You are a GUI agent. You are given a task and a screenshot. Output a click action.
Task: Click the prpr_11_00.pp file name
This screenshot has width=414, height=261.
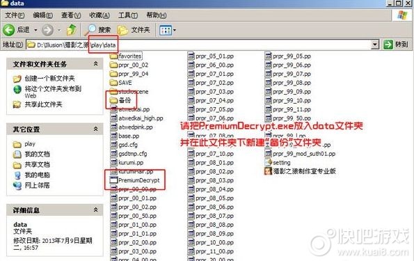click(215, 251)
